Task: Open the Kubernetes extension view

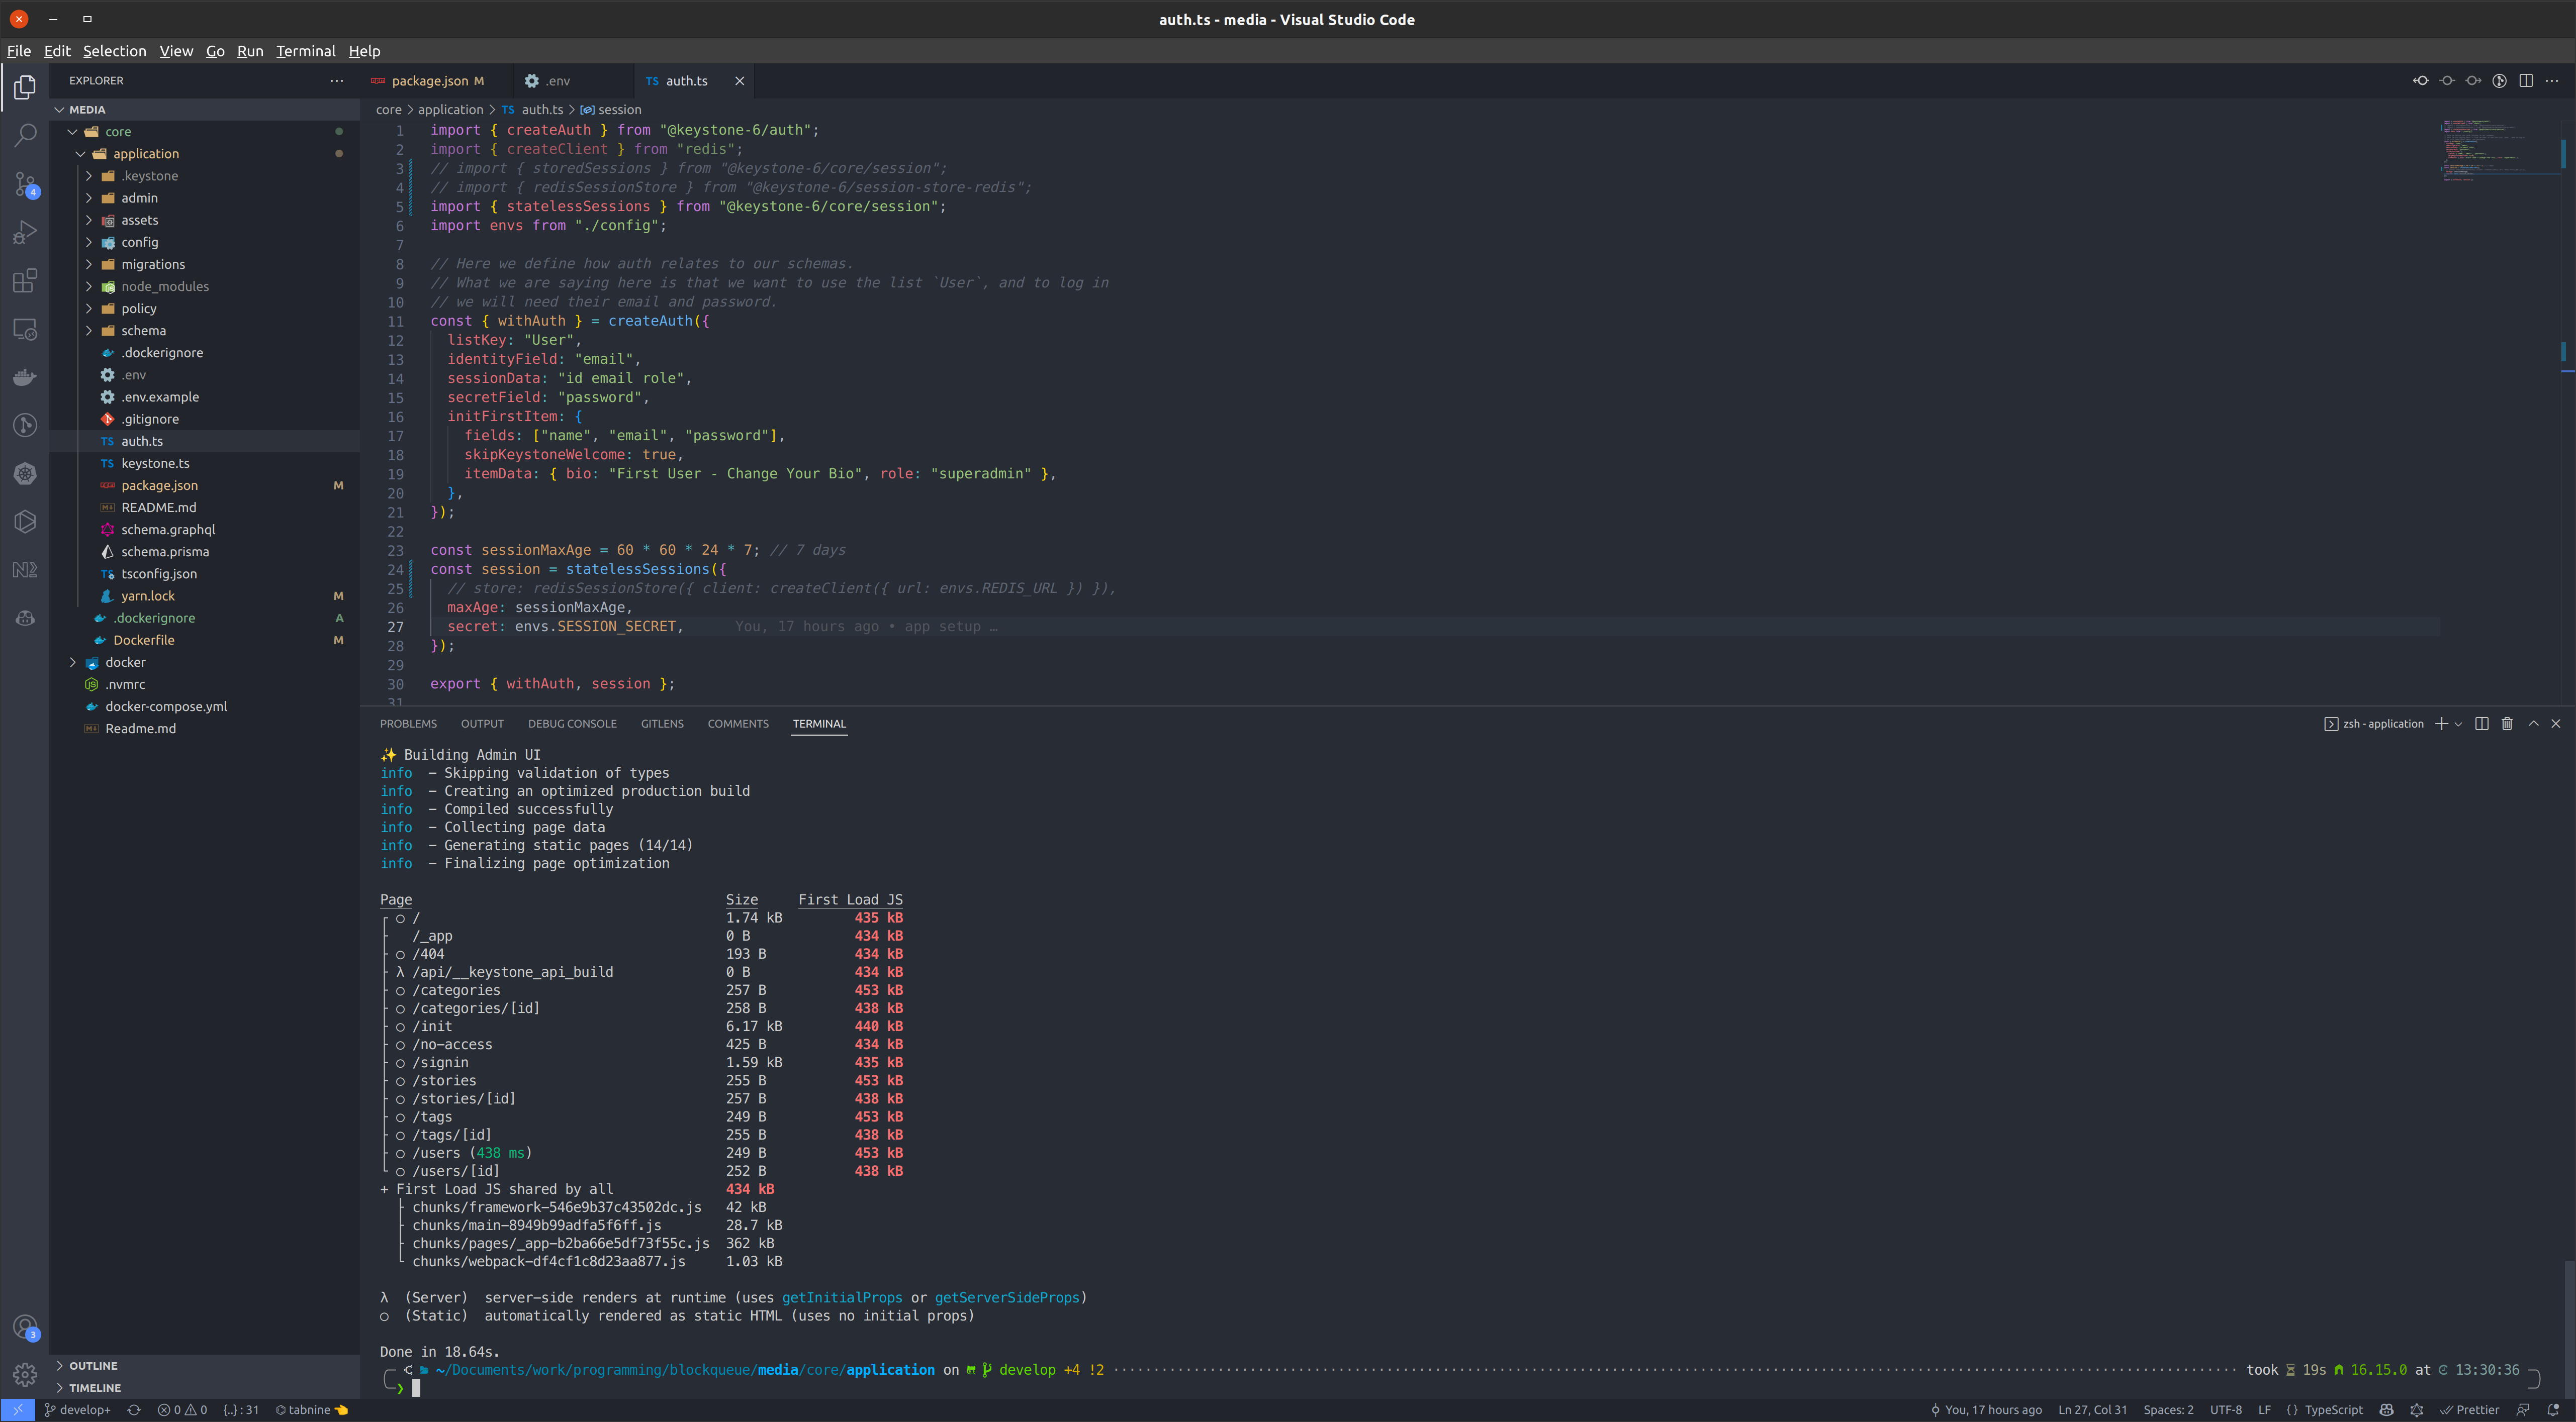Action: [x=24, y=474]
